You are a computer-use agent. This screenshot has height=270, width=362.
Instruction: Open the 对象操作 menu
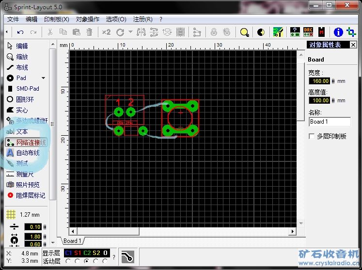point(88,19)
